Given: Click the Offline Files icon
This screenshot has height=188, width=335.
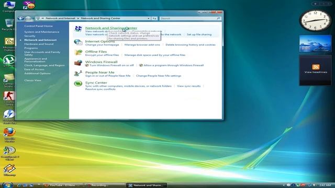Looking at the screenshot, I should coord(78,52).
